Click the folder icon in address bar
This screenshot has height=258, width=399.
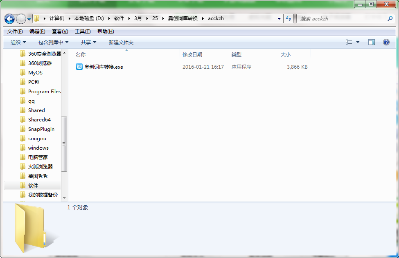[x=37, y=18]
